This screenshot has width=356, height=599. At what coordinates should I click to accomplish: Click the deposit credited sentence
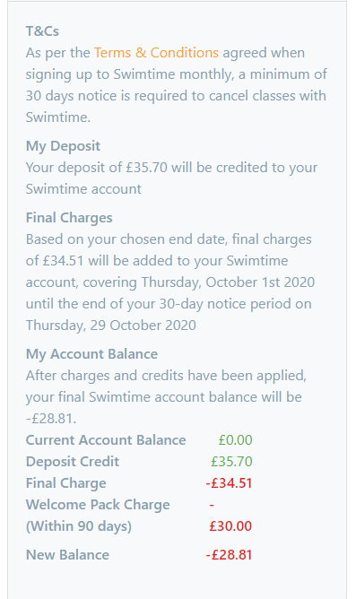(x=171, y=178)
